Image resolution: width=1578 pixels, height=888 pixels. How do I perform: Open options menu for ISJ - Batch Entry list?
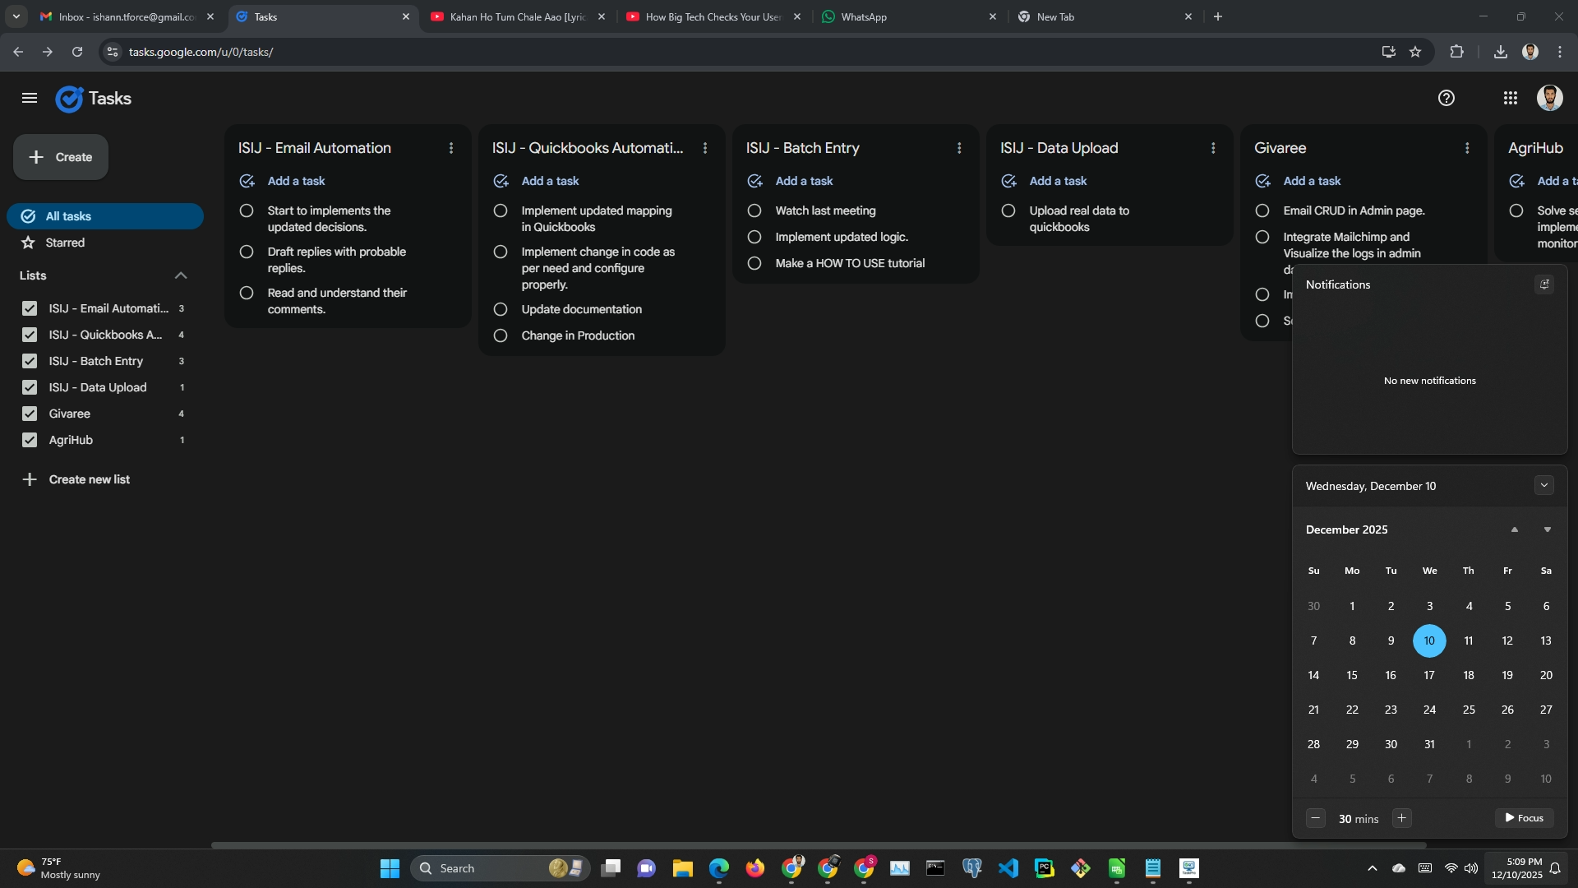958,148
